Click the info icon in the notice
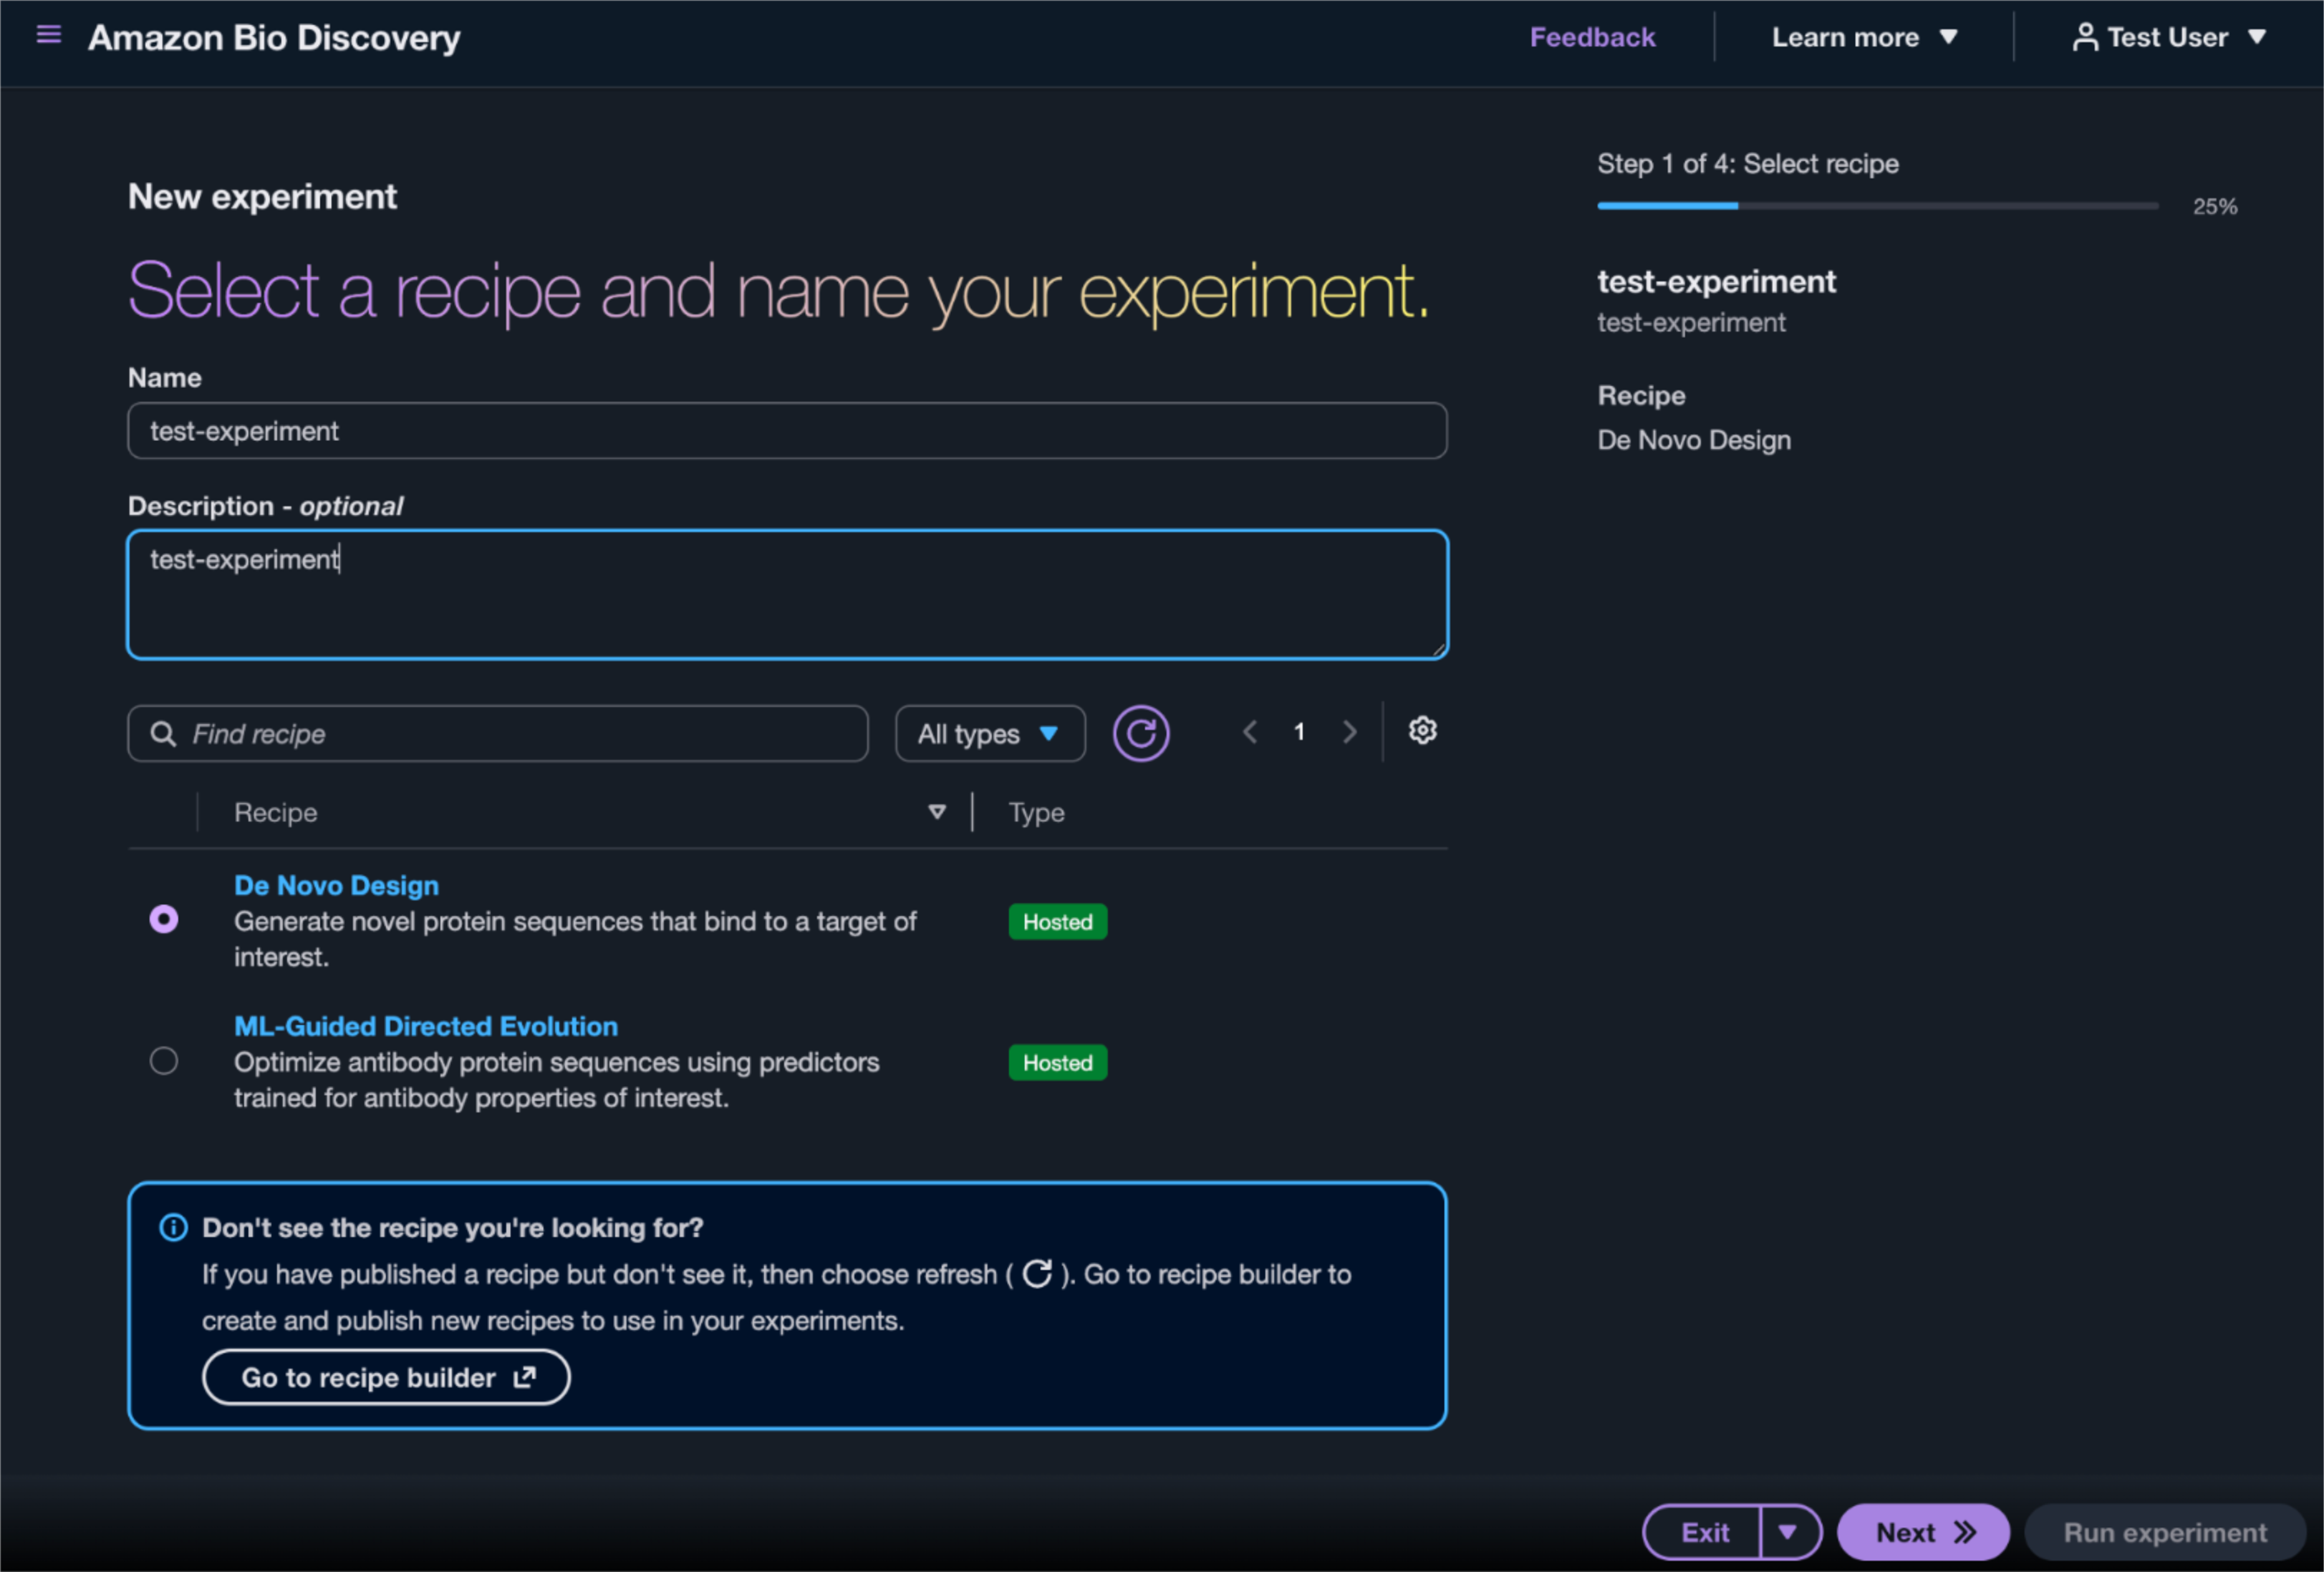Viewport: 2324px width, 1572px height. click(x=173, y=1227)
